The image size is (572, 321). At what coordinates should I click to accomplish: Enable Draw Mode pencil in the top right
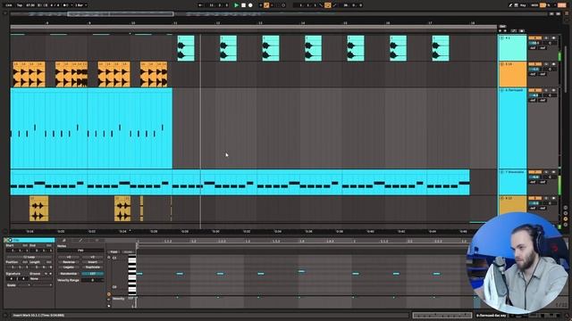coord(510,5)
